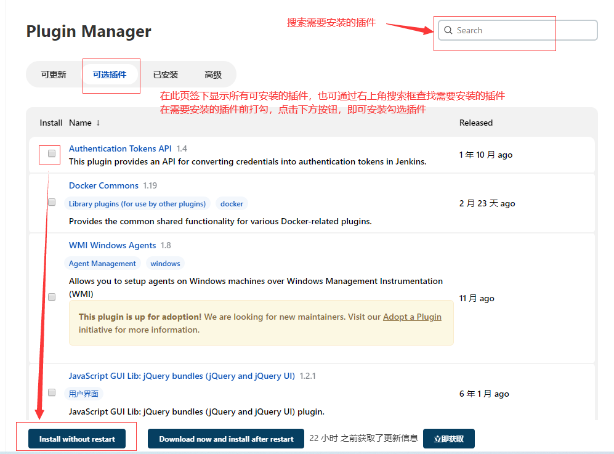
Task: Click the '11 月 ago' release date
Action: [x=477, y=299]
